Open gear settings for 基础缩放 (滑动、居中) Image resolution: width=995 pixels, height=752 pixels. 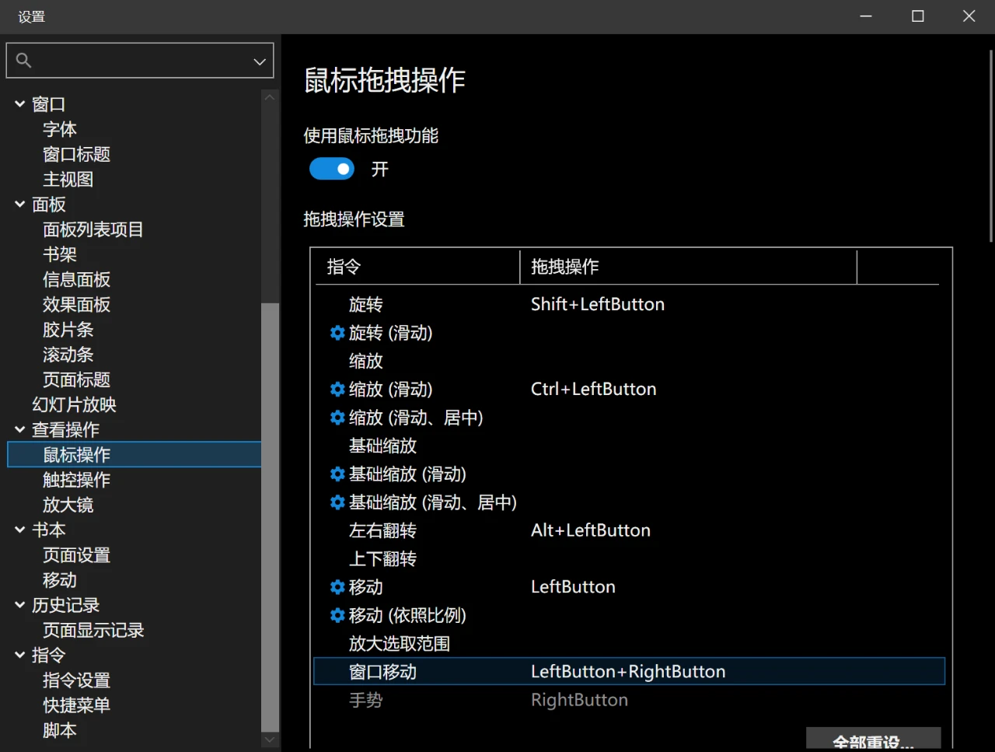(x=337, y=502)
